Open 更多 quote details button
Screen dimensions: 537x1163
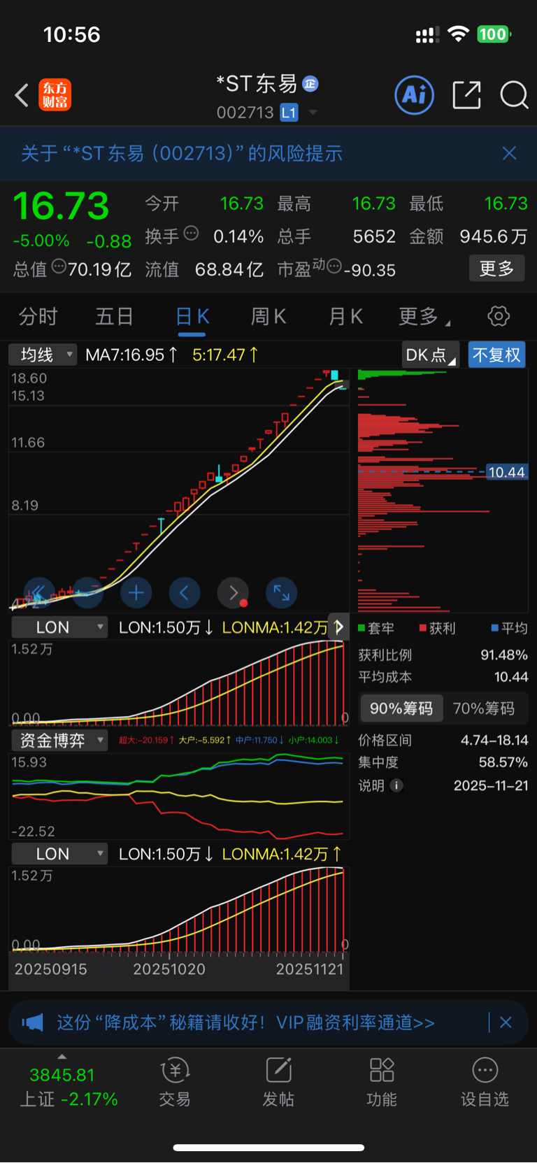point(496,269)
